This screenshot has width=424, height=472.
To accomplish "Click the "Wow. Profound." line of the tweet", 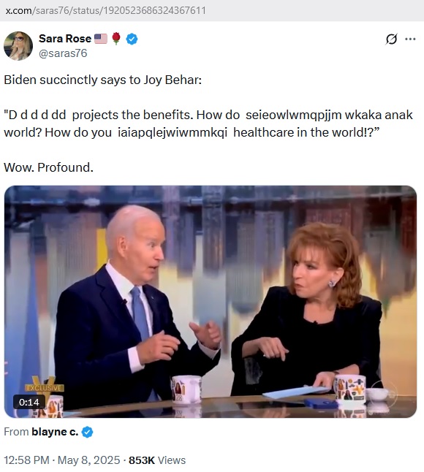I will click(48, 167).
